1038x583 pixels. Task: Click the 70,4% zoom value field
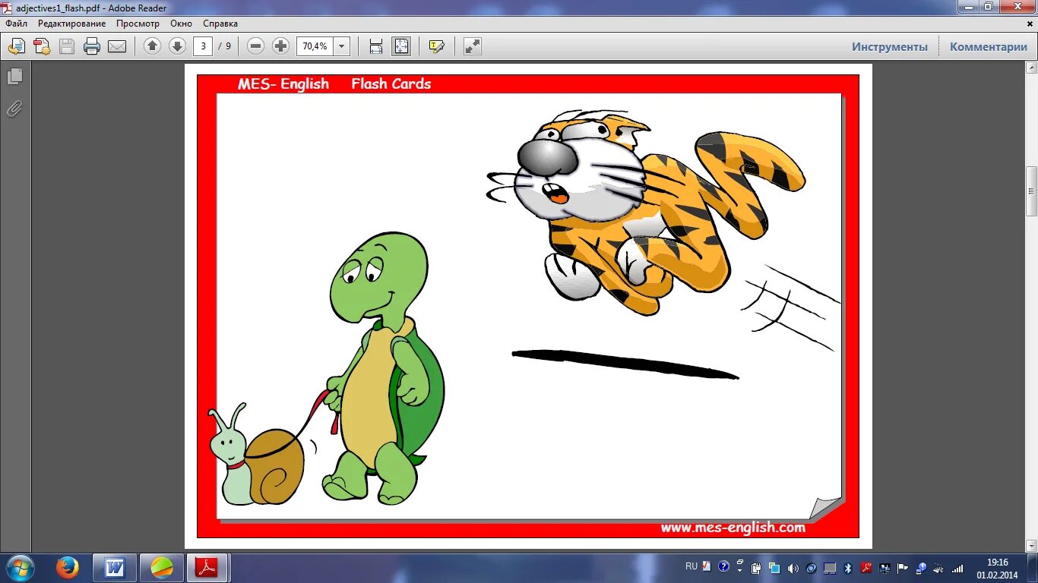[315, 46]
